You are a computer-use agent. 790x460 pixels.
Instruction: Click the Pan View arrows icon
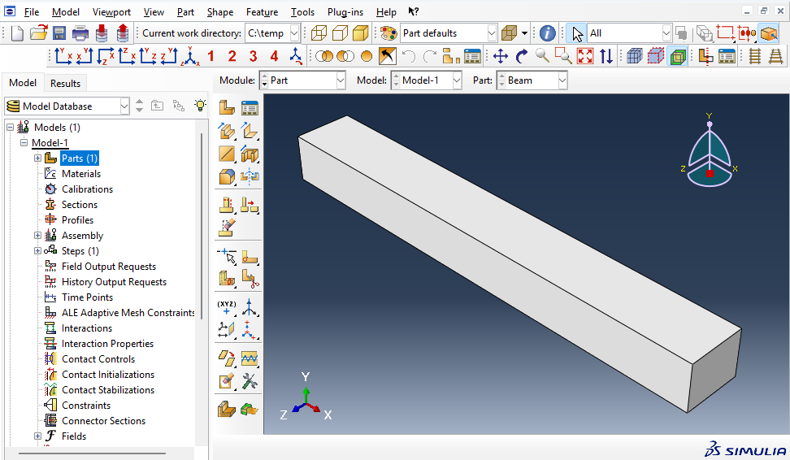click(500, 56)
